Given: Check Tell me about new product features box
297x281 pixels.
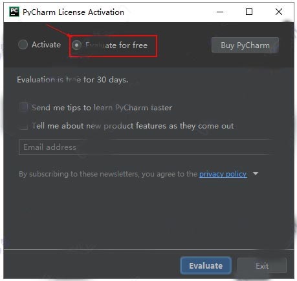Looking at the screenshot, I should pyautogui.click(x=23, y=126).
